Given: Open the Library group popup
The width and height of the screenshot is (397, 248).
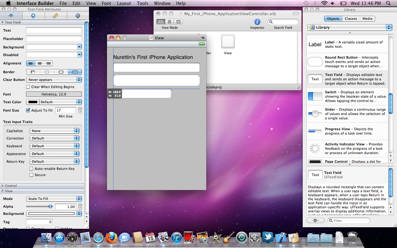Looking at the screenshot, I should pyautogui.click(x=350, y=27).
